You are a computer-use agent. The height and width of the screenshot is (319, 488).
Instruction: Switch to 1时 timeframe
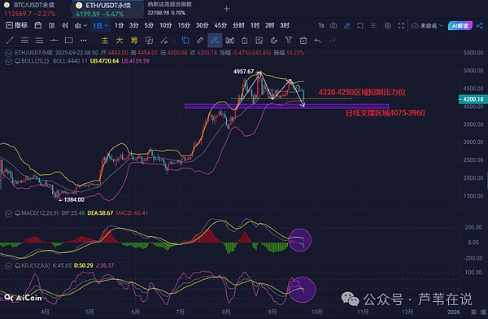[255, 25]
